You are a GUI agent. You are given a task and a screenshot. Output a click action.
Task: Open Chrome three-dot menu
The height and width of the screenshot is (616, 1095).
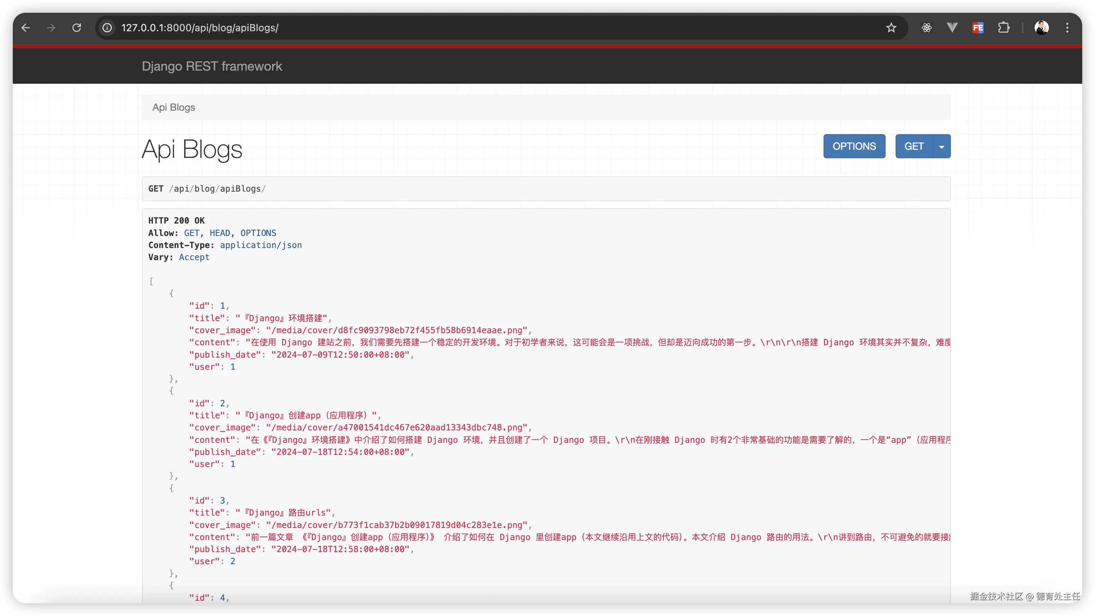tap(1067, 28)
